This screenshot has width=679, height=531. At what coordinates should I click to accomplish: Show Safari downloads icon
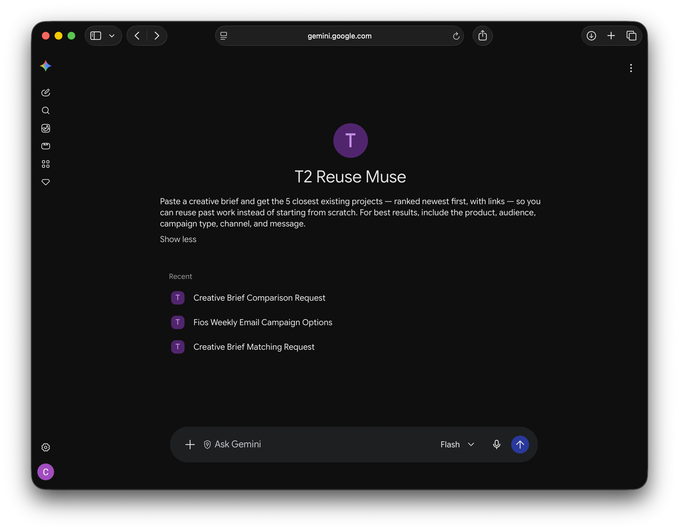[591, 36]
